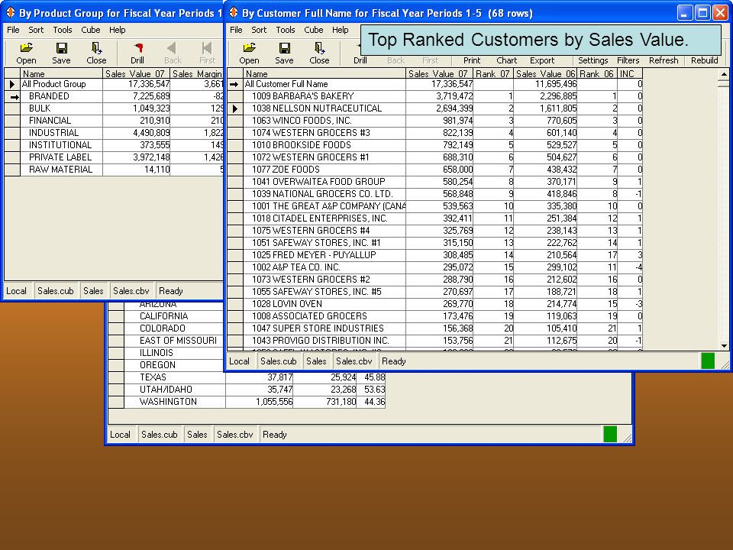733x550 pixels.
Task: Select row 1038 NELLSON NUTRACEUTICAL
Action: coord(434,108)
